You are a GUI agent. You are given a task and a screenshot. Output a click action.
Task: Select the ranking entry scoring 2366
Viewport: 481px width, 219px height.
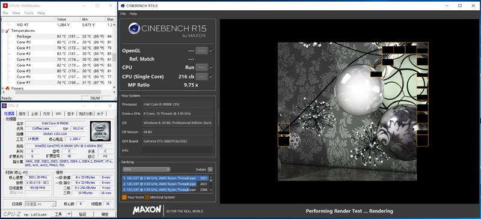click(x=165, y=190)
